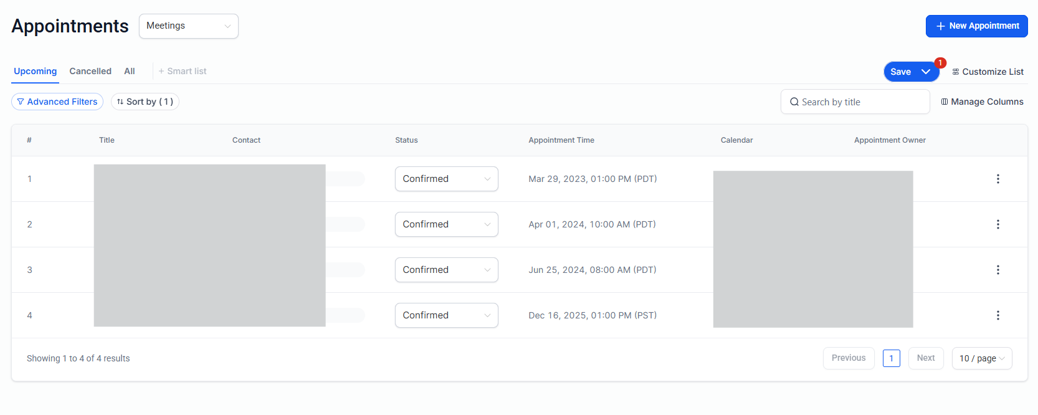
Task: Select the All tab
Action: click(130, 71)
